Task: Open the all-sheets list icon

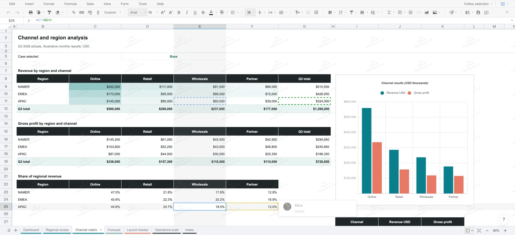Action: coord(9,230)
